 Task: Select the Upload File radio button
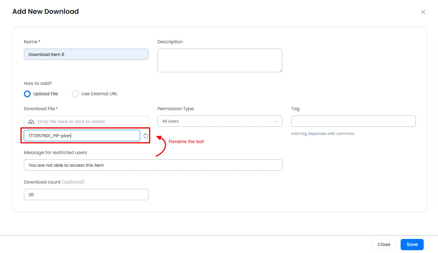(x=27, y=94)
